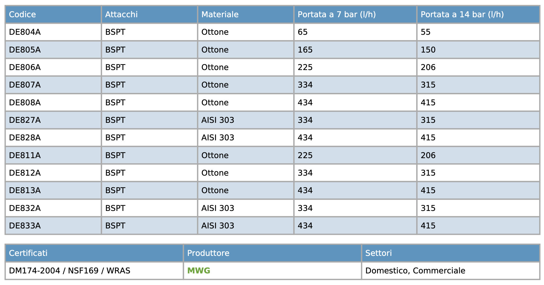The height and width of the screenshot is (285, 544).
Task: Click product code DE806A
Action: [25, 67]
